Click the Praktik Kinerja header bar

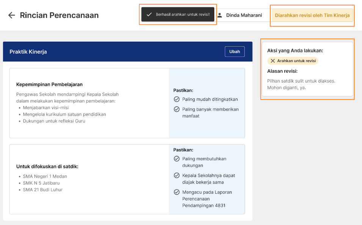(128, 52)
